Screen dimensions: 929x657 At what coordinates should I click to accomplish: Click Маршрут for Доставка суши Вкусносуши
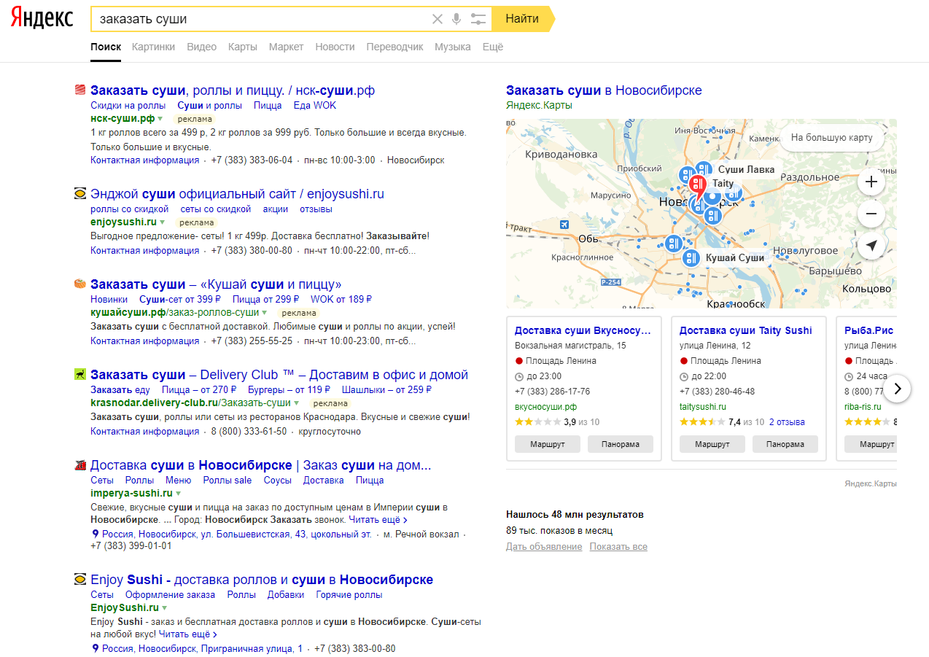[548, 444]
